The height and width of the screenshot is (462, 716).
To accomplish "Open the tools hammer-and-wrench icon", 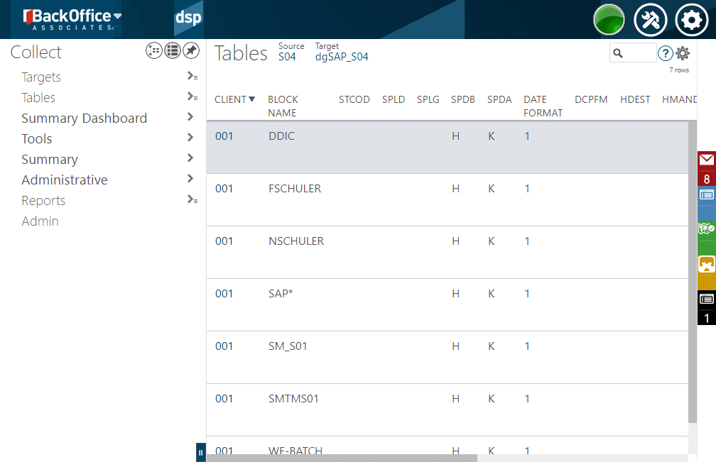I will [650, 20].
